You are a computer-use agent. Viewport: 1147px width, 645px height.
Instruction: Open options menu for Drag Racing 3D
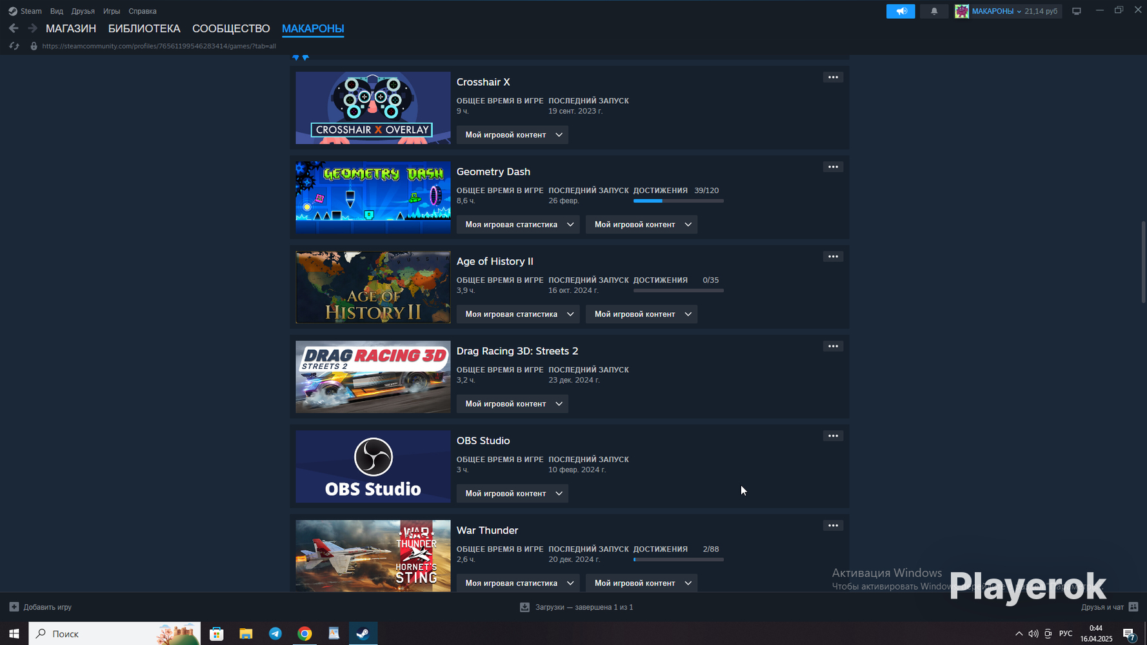(833, 346)
